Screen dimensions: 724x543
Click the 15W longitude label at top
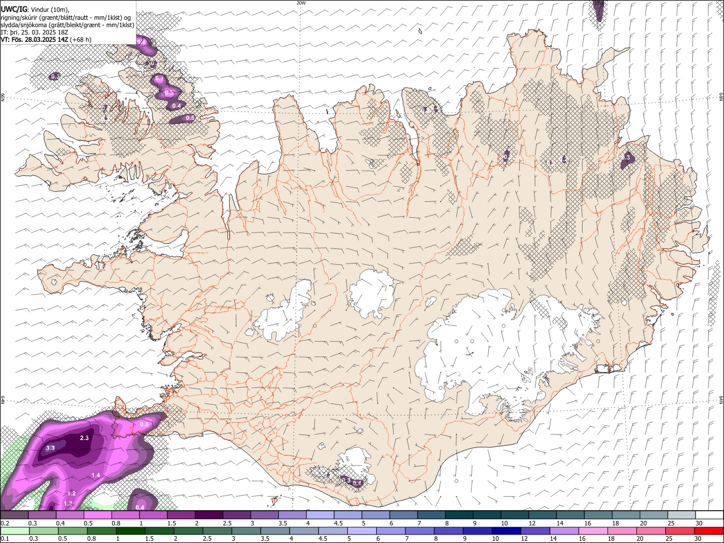pyautogui.click(x=598, y=3)
